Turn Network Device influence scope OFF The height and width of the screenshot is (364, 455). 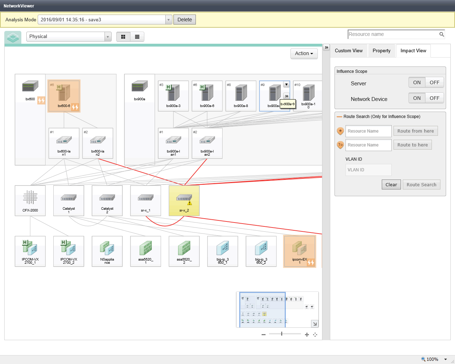click(434, 98)
